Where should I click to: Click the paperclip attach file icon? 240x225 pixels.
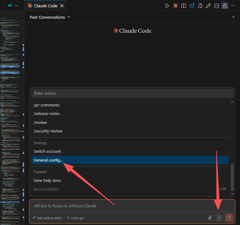210,218
